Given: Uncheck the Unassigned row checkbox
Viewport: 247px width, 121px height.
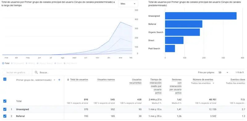Looking at the screenshot, I should point(5,109).
